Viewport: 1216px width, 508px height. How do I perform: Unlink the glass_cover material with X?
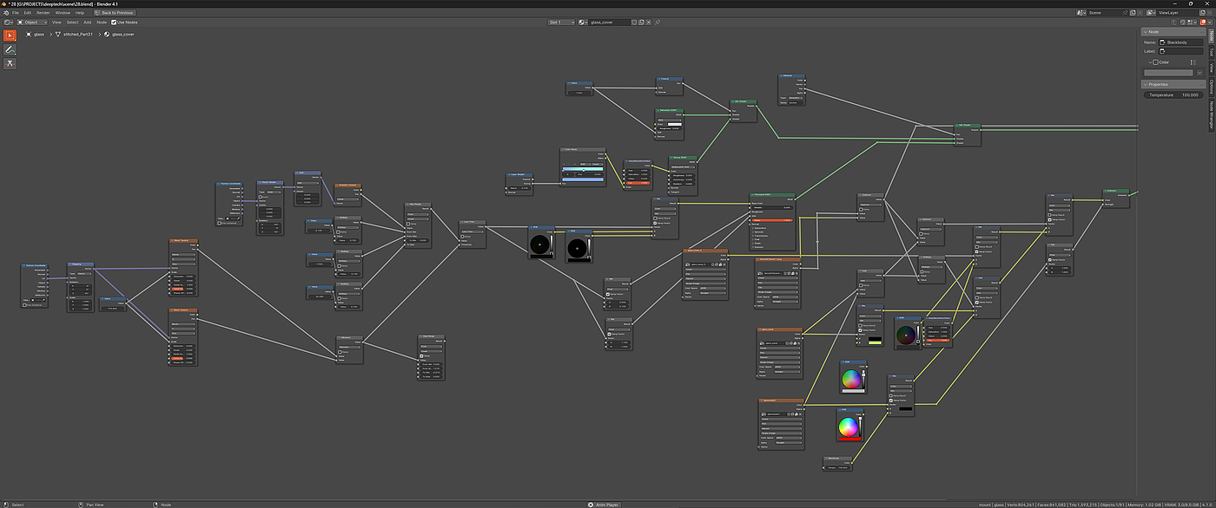(649, 22)
